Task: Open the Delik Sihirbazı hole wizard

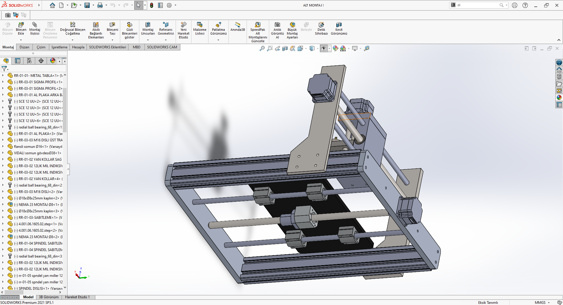Action: click(321, 28)
